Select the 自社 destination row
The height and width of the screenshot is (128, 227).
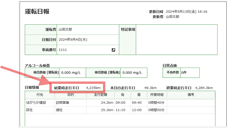click(30, 110)
